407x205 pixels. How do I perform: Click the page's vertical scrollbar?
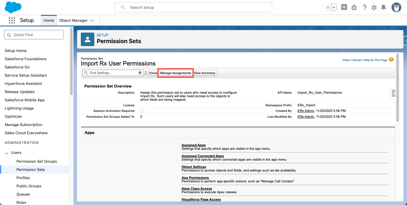click(x=398, y=88)
